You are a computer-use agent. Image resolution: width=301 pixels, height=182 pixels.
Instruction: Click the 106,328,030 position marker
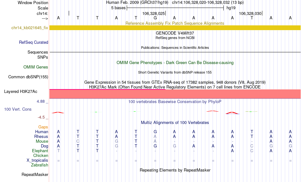(250, 13)
